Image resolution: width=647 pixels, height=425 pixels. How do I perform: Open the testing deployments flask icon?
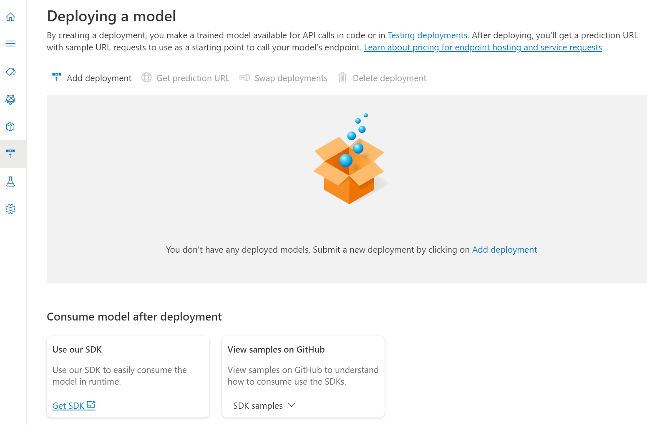pos(10,181)
